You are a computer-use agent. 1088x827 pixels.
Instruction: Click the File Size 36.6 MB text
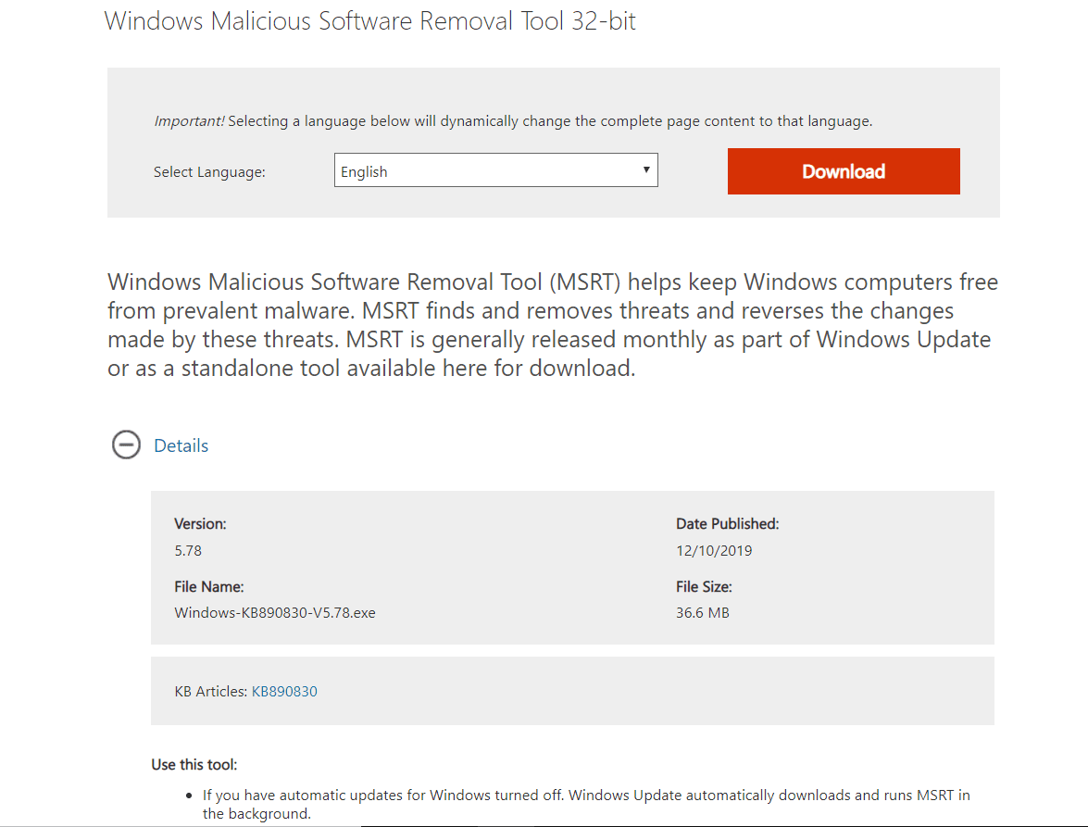(x=703, y=612)
